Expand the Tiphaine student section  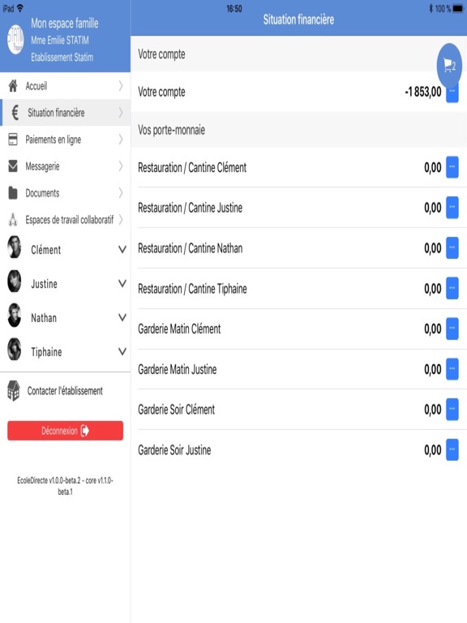[65, 351]
